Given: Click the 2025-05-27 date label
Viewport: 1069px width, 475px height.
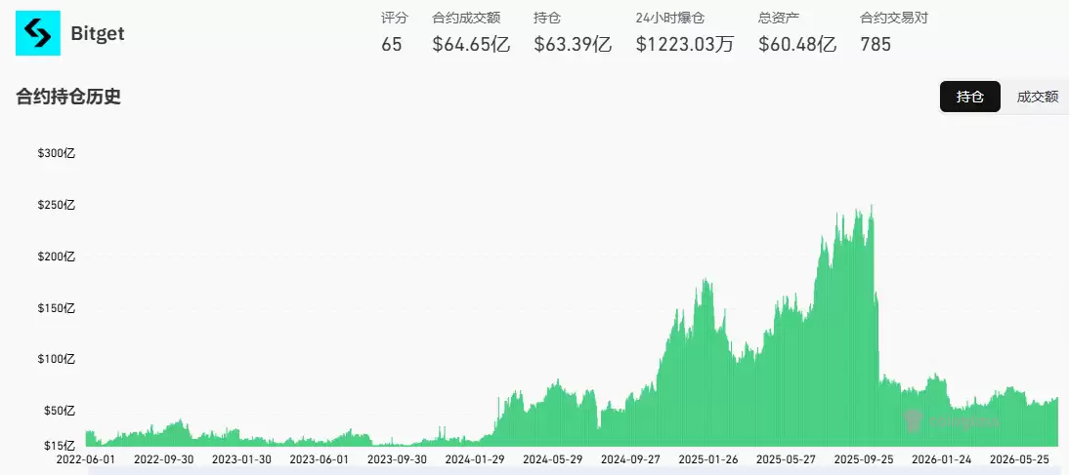Looking at the screenshot, I should 786,459.
